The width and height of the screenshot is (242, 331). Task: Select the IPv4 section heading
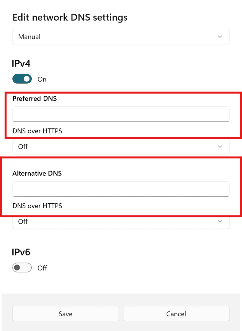click(21, 63)
